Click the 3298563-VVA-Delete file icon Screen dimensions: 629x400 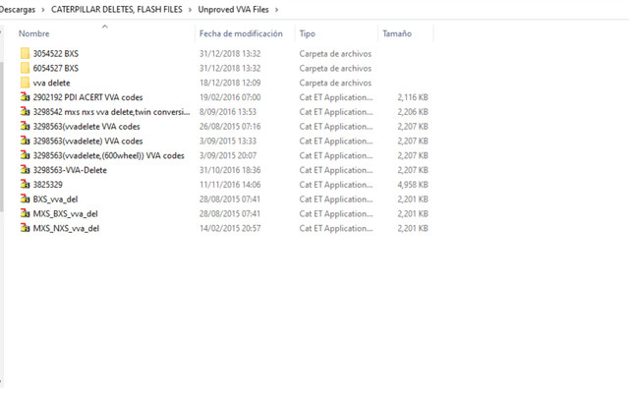25,170
